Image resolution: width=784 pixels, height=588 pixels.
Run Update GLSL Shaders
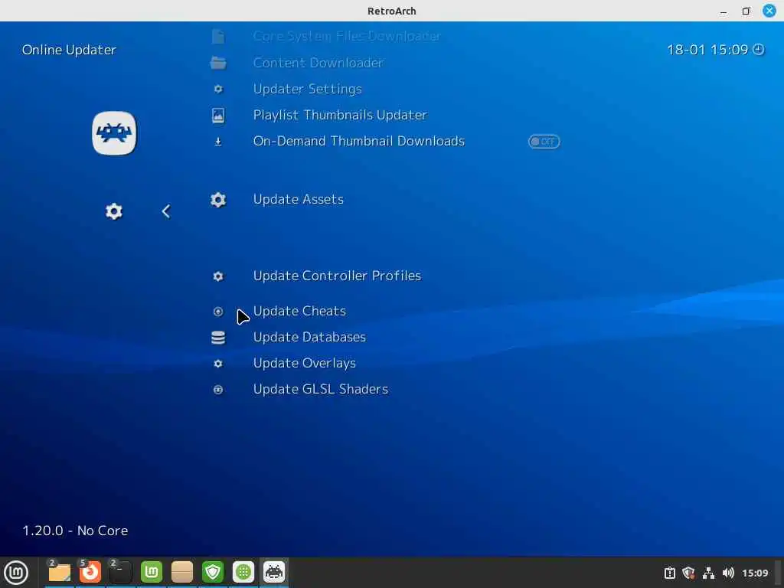click(x=321, y=389)
